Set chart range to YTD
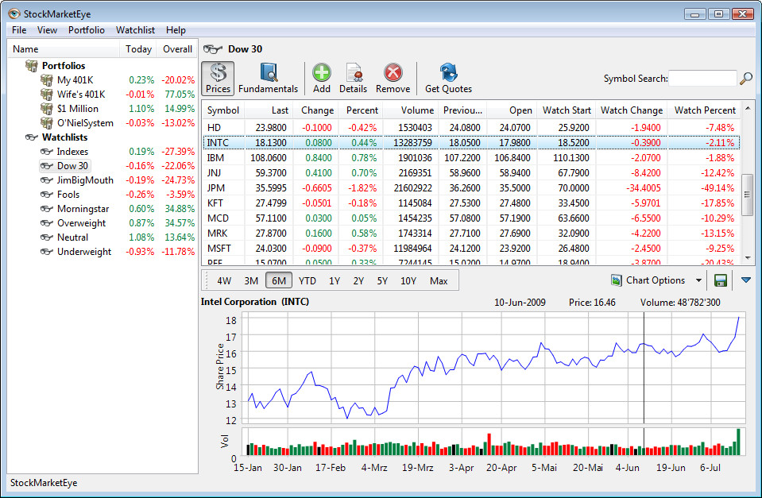 pyautogui.click(x=308, y=281)
